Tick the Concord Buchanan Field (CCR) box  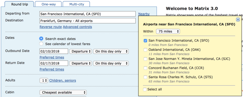tap(145, 68)
